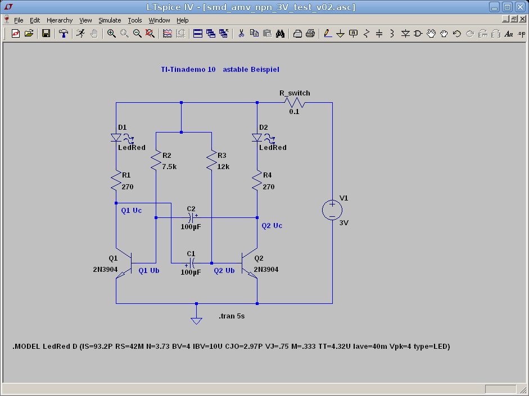Place a Resistor component
The width and height of the screenshot is (529, 396).
[x=367, y=33]
